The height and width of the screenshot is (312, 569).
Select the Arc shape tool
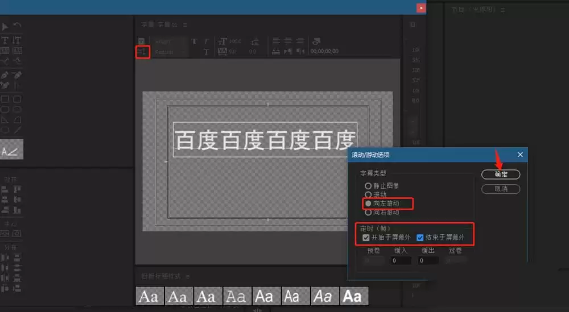17,119
